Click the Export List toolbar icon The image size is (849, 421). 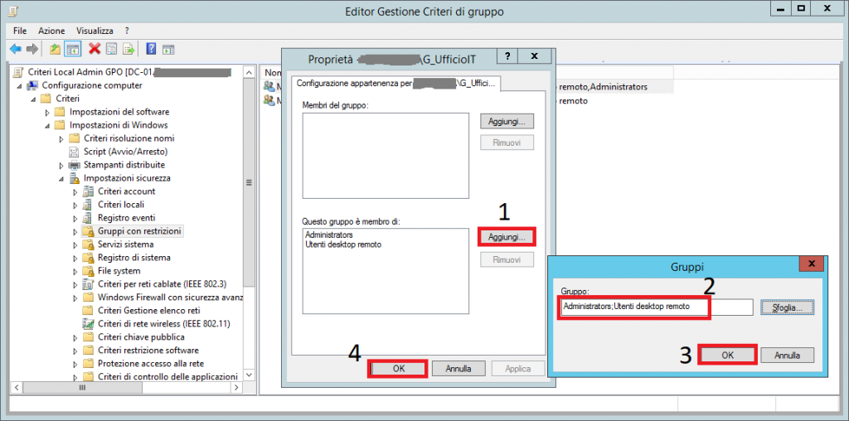(129, 49)
